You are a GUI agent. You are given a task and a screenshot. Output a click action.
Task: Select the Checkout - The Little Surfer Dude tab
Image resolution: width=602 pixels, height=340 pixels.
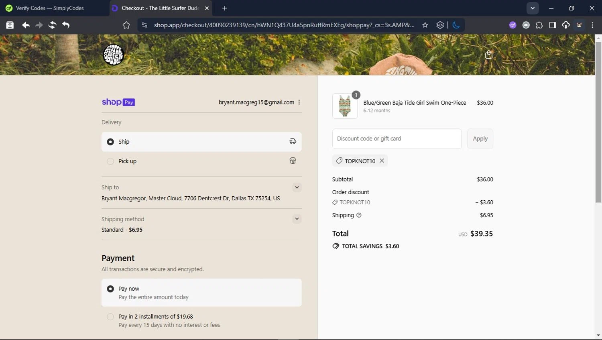(x=160, y=8)
